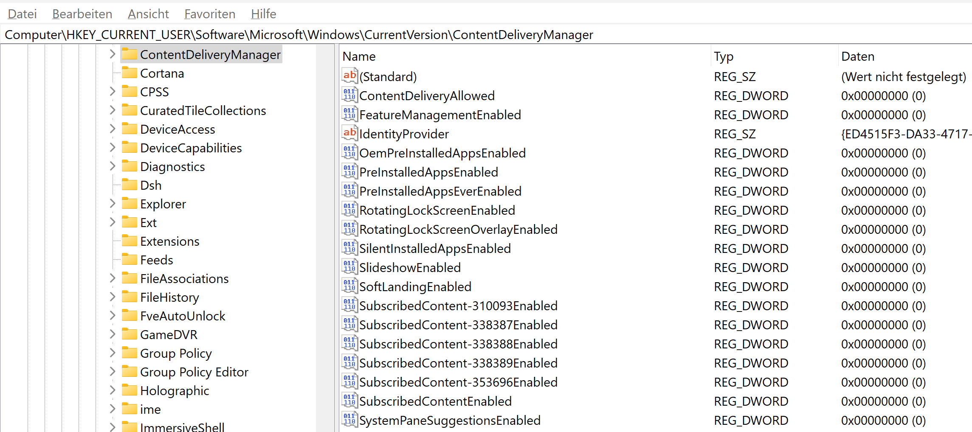
Task: Click the SoftLandingEnabled DWORD icon
Action: pyautogui.click(x=349, y=286)
